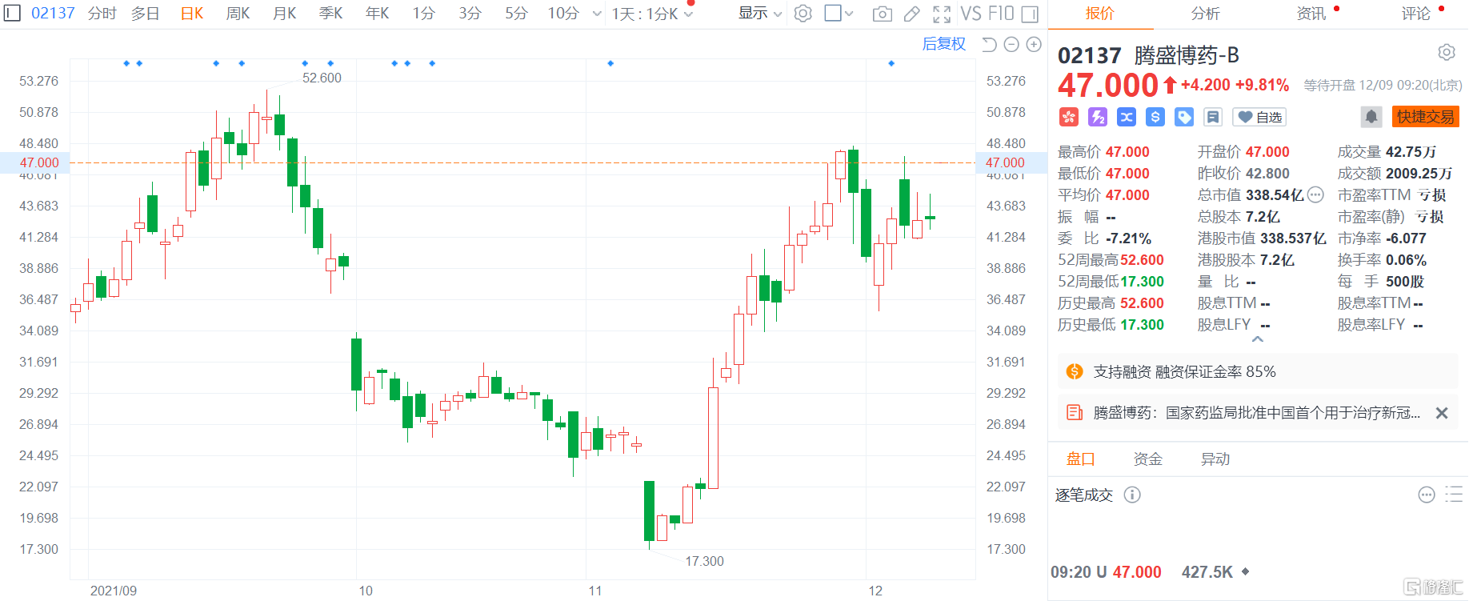Select the 1分 interval

pos(424,14)
